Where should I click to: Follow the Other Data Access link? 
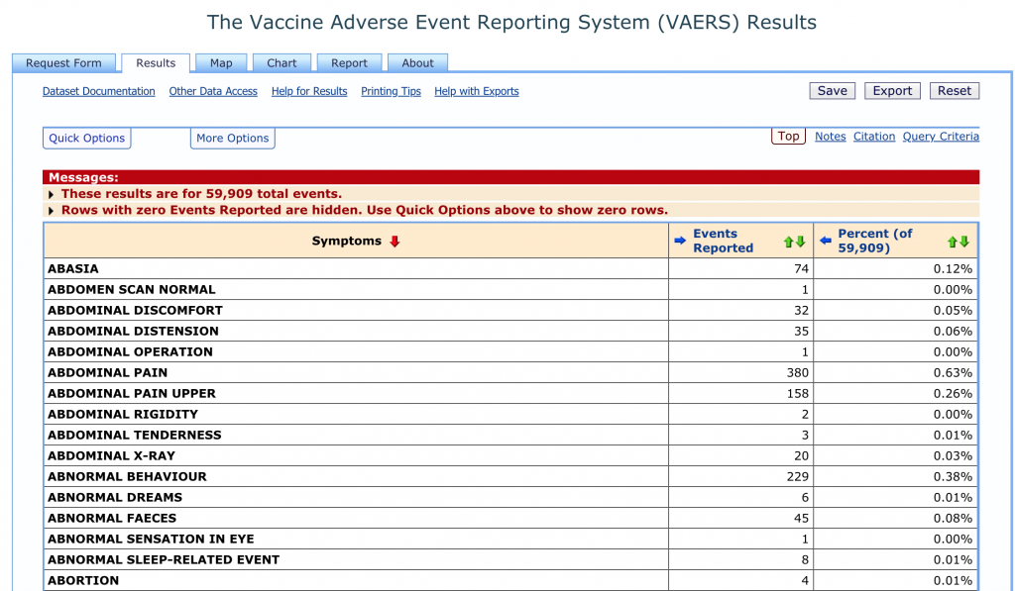point(213,91)
